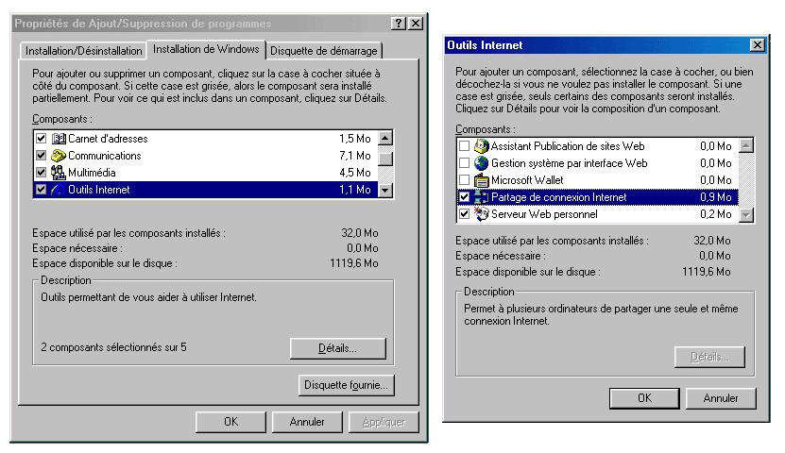This screenshot has height=453, width=785.
Task: Click the Communications telephone icon
Action: (x=59, y=156)
